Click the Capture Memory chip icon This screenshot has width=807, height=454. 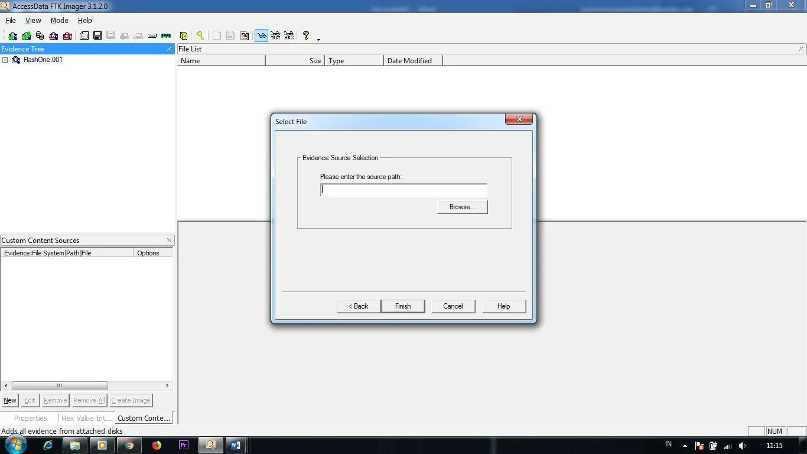coord(166,36)
